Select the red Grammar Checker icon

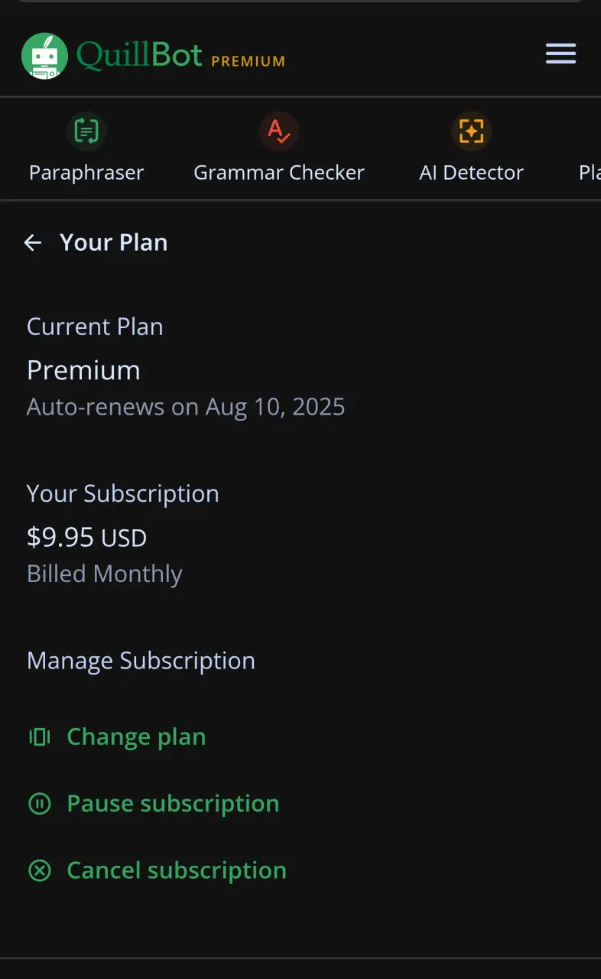[x=278, y=132]
